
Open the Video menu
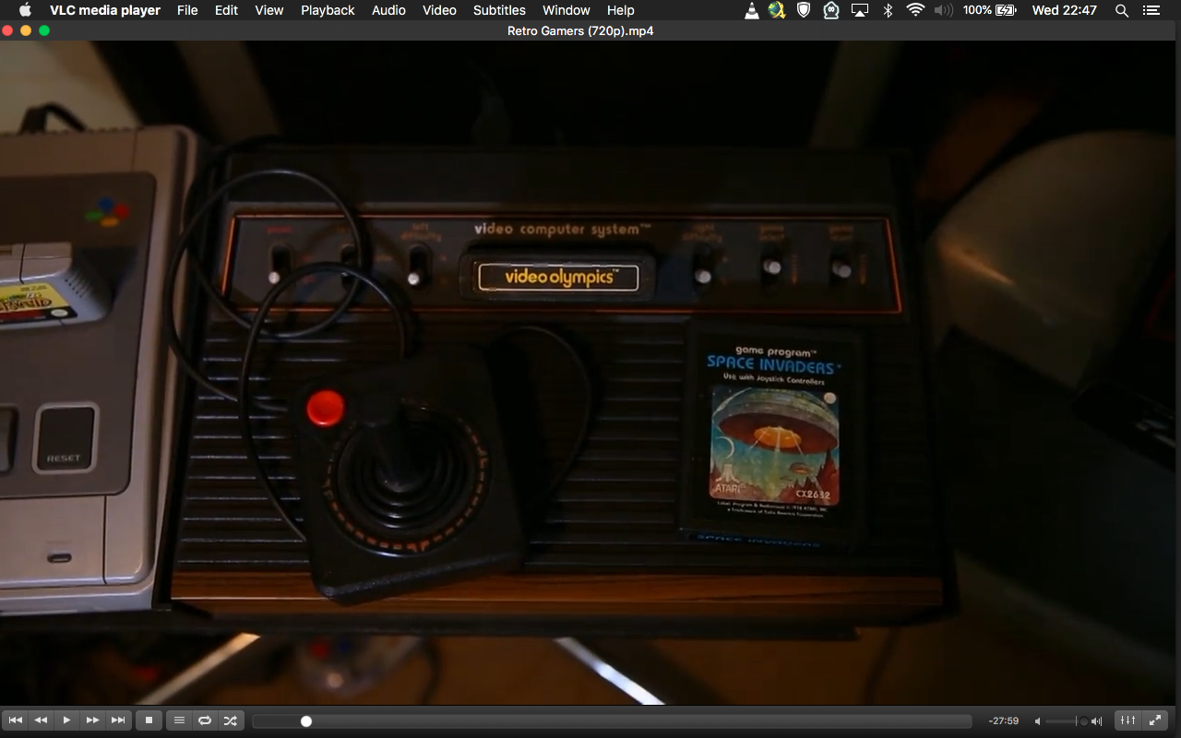(x=439, y=10)
